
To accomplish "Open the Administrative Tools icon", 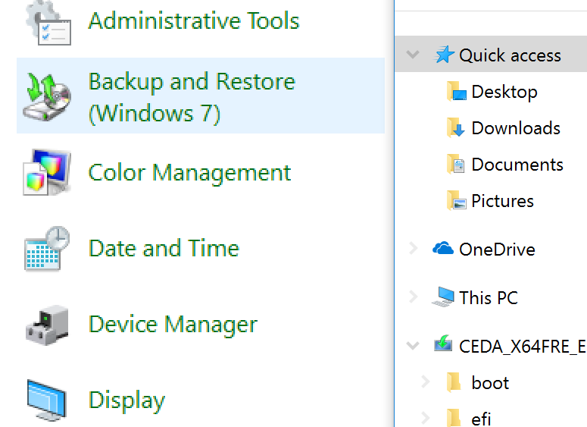I will (x=48, y=24).
